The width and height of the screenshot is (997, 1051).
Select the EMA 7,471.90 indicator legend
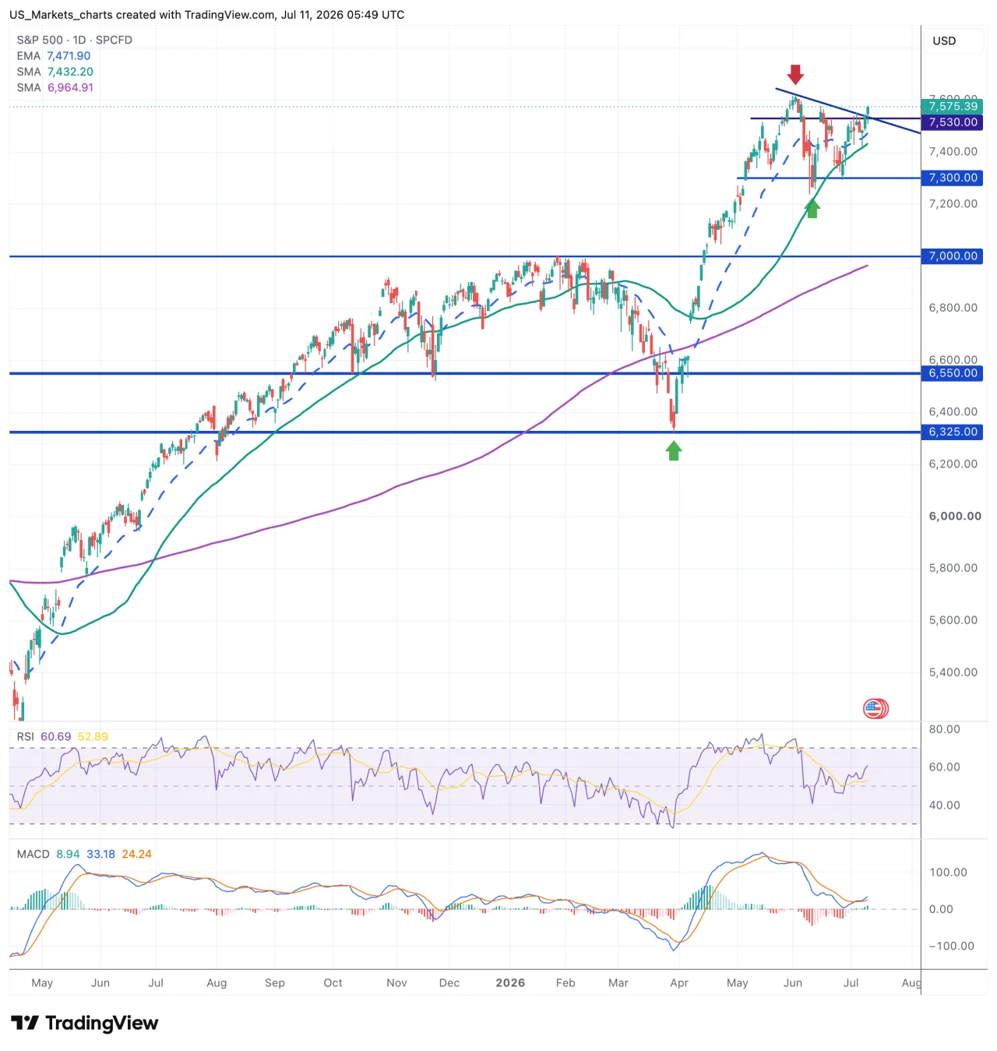(x=54, y=56)
